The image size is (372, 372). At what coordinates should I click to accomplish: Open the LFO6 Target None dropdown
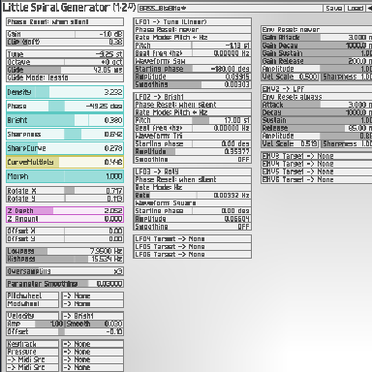point(193,255)
